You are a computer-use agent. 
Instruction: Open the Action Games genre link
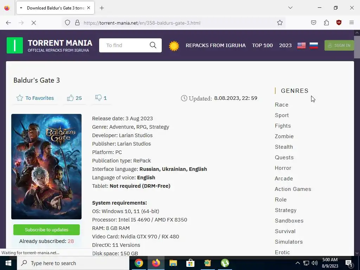pos(293,189)
